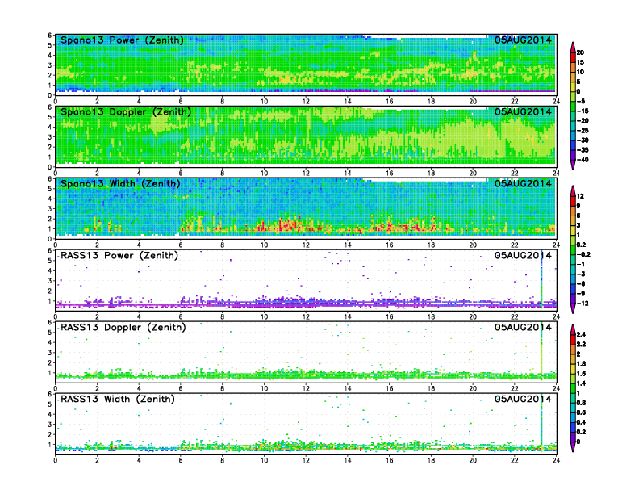Click 05AUG2014 date in RASS13 Power panel
Viewport: 639px width, 494px height.
coord(523,256)
